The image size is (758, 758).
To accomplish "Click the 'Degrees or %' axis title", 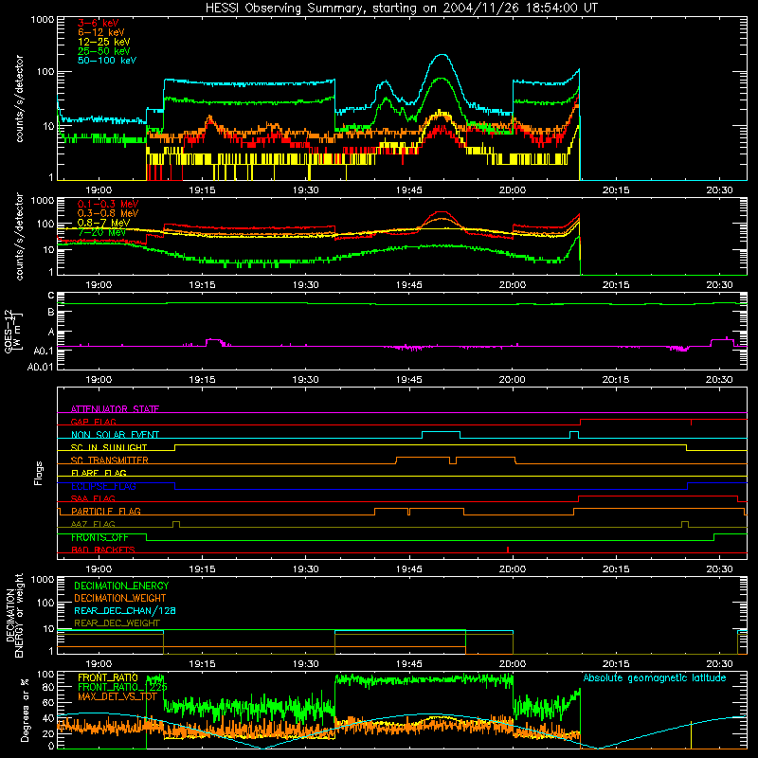I will [x=25, y=711].
